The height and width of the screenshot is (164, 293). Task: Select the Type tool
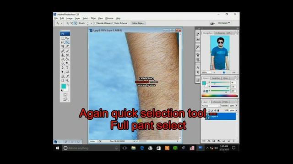pos(67,68)
